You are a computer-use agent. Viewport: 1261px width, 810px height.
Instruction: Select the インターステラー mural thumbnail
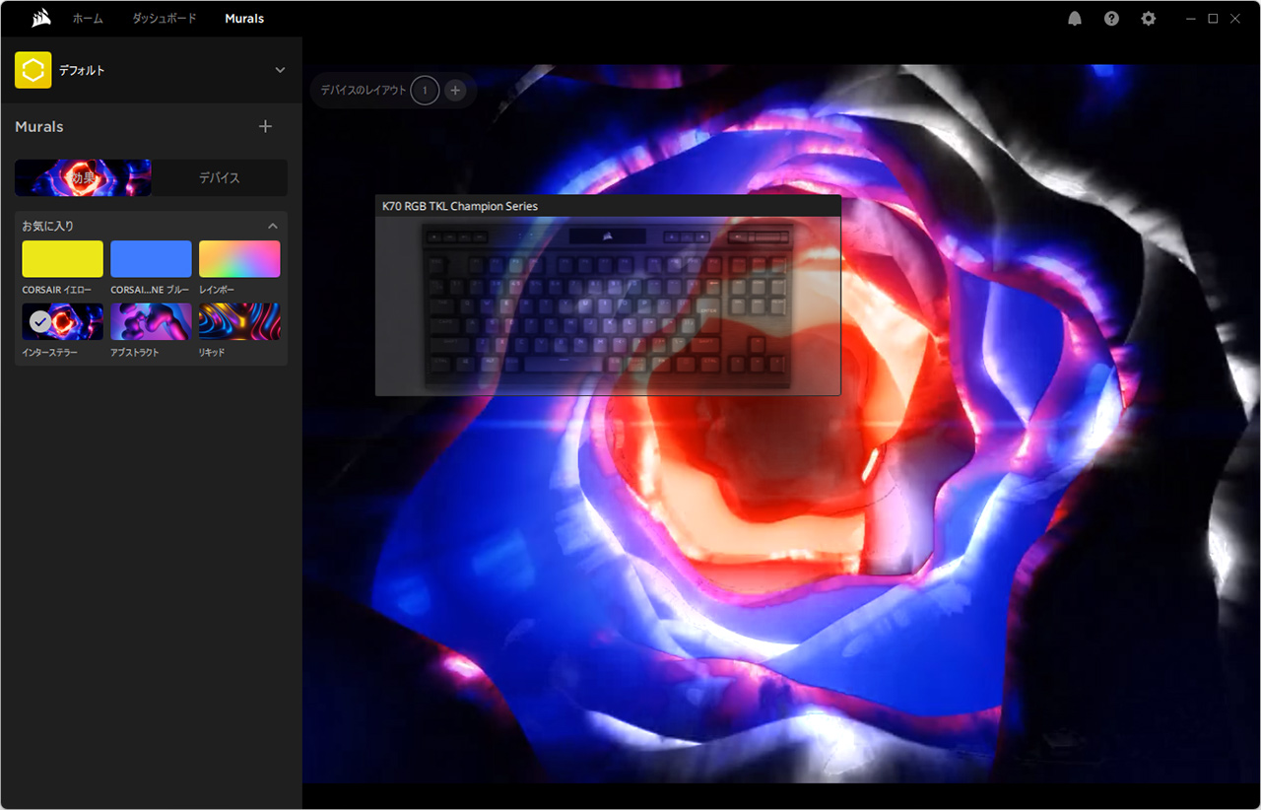(62, 321)
